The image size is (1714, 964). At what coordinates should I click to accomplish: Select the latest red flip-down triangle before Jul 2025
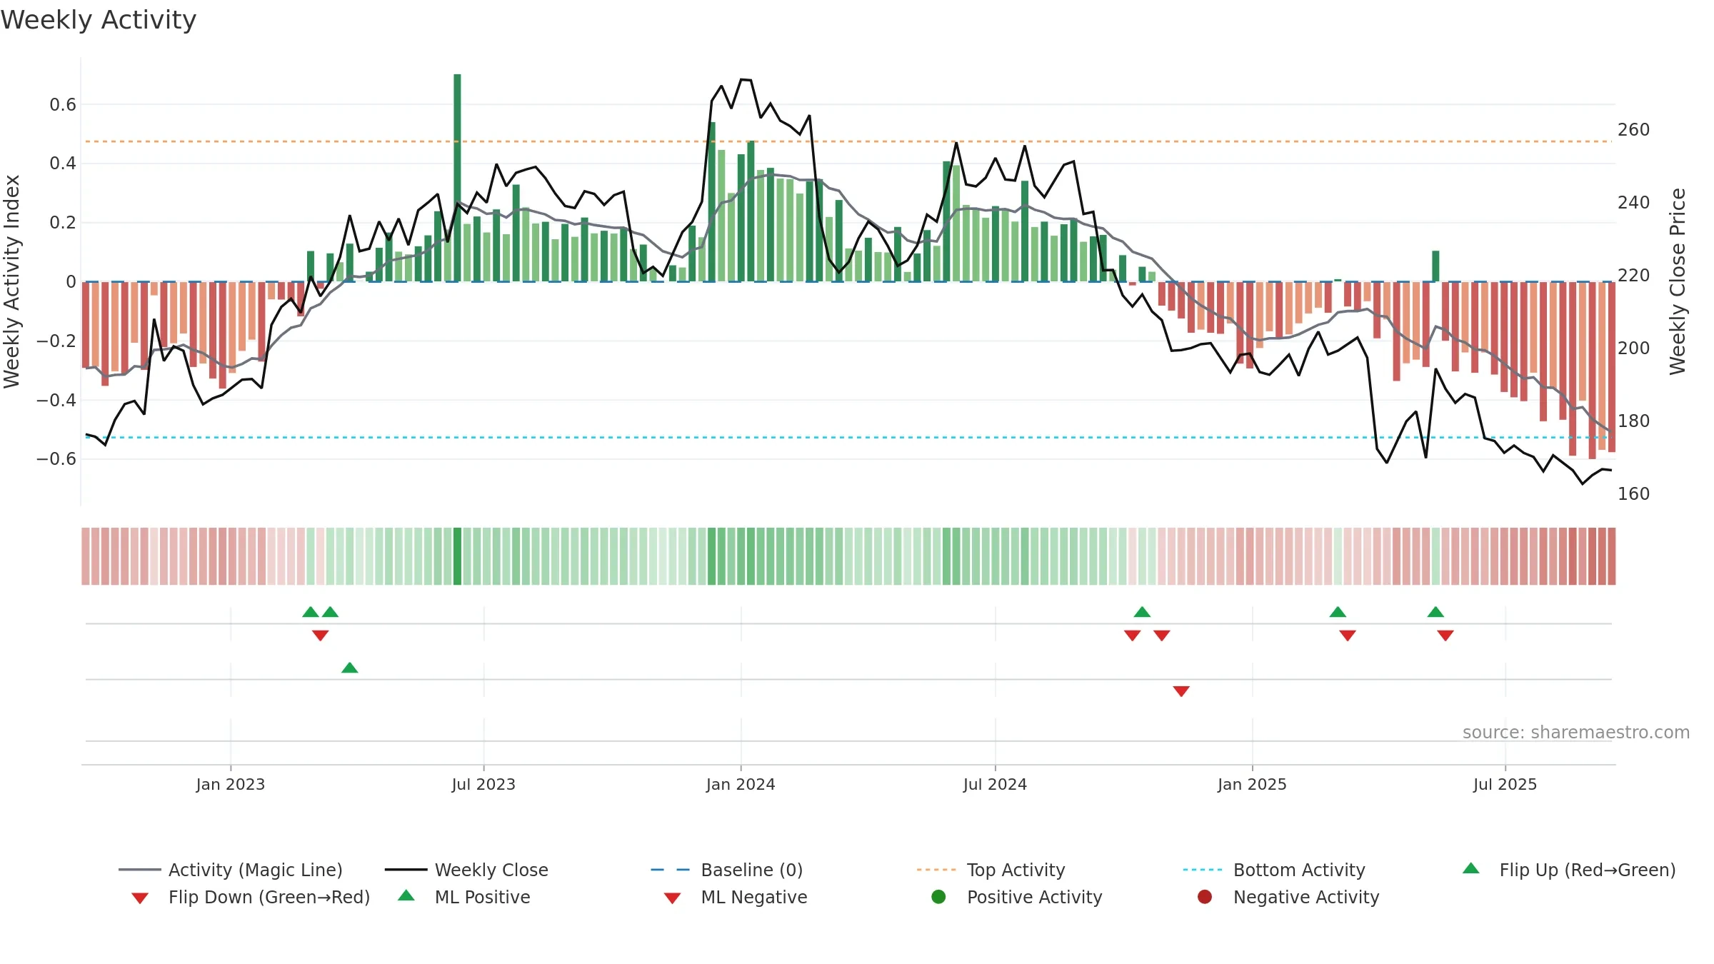tap(1445, 636)
